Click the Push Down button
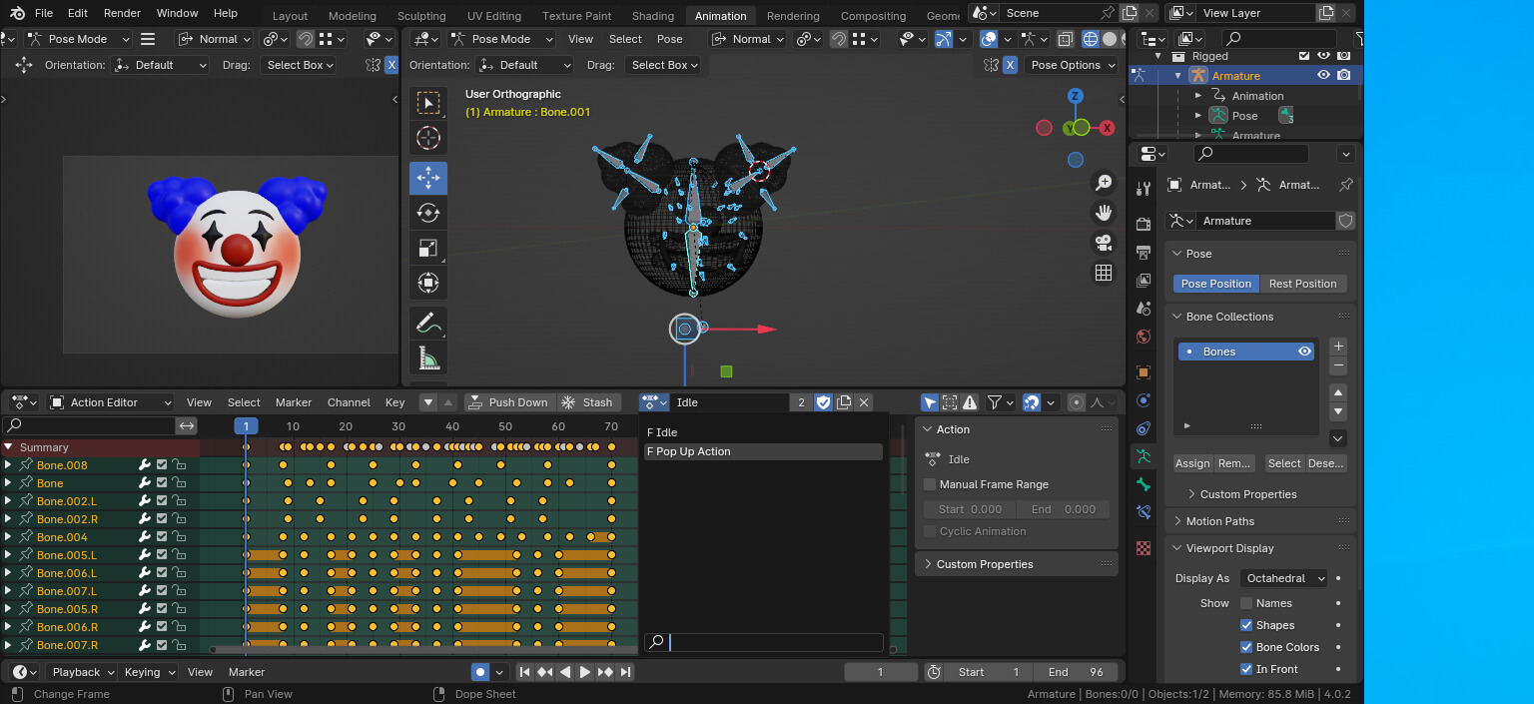This screenshot has height=704, width=1534. (x=509, y=402)
